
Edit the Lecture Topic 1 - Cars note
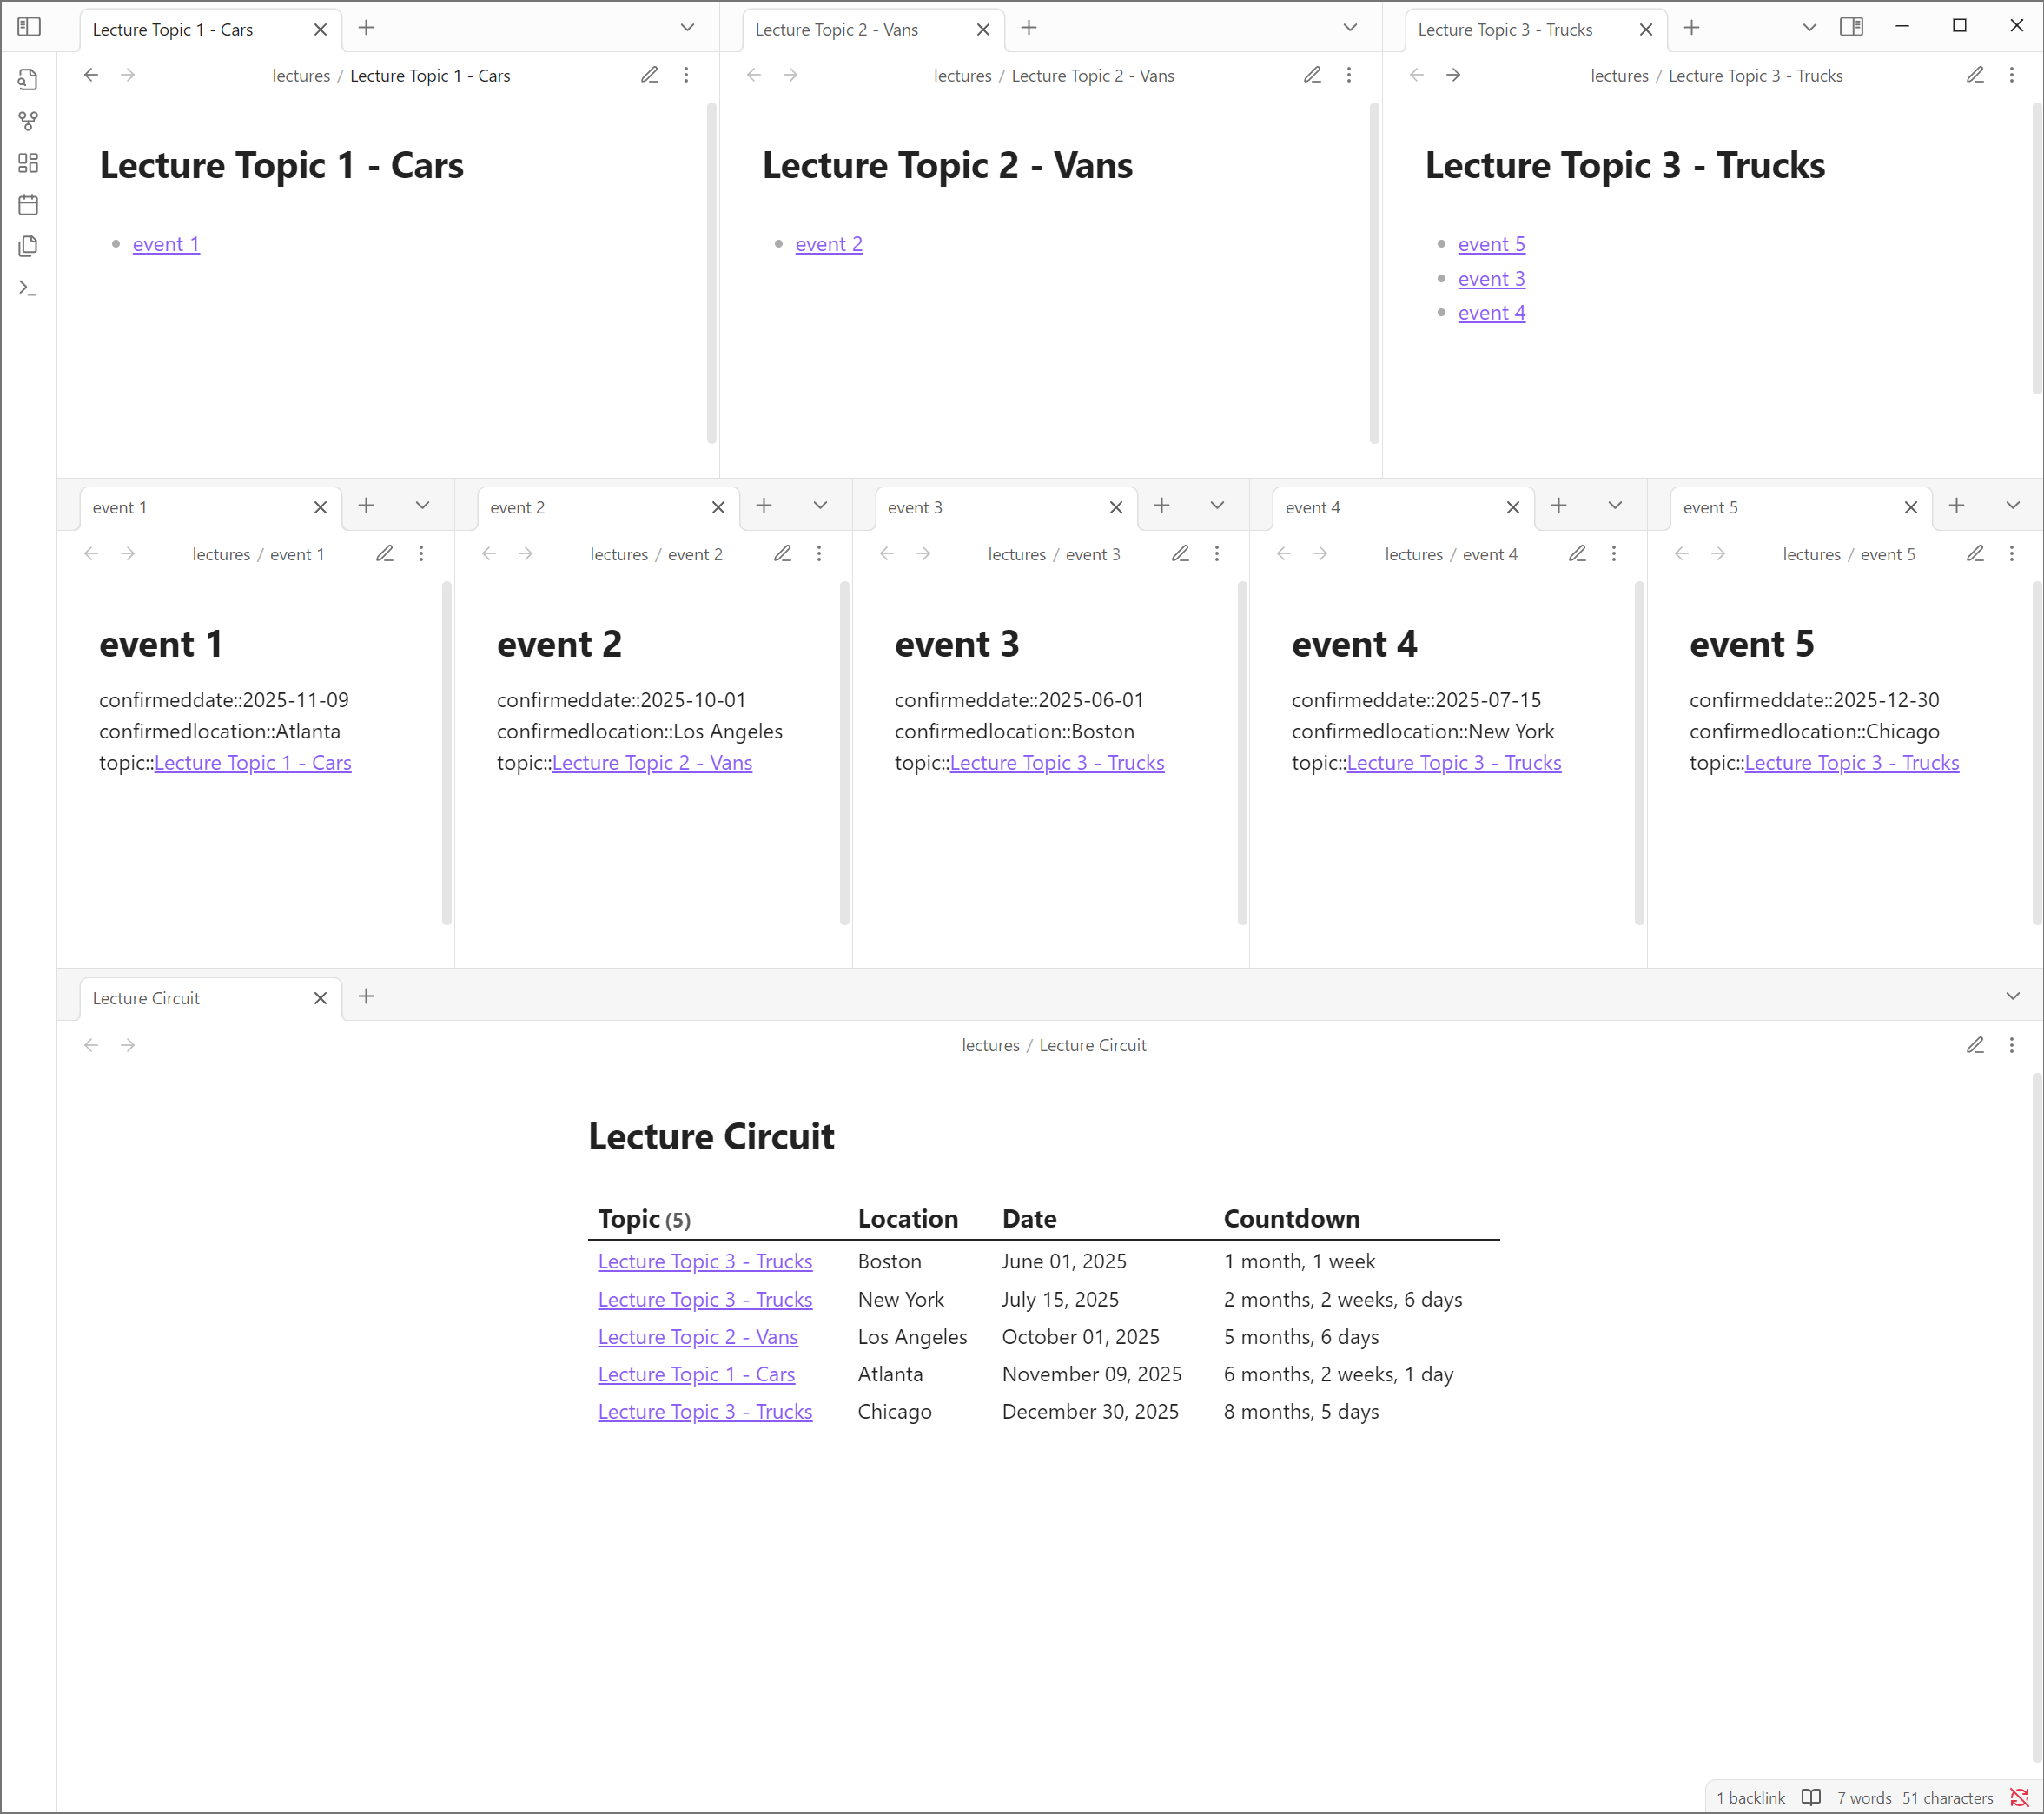(649, 75)
